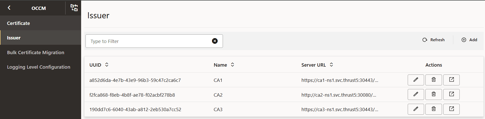Open the navigation tree icon in header

point(74,8)
